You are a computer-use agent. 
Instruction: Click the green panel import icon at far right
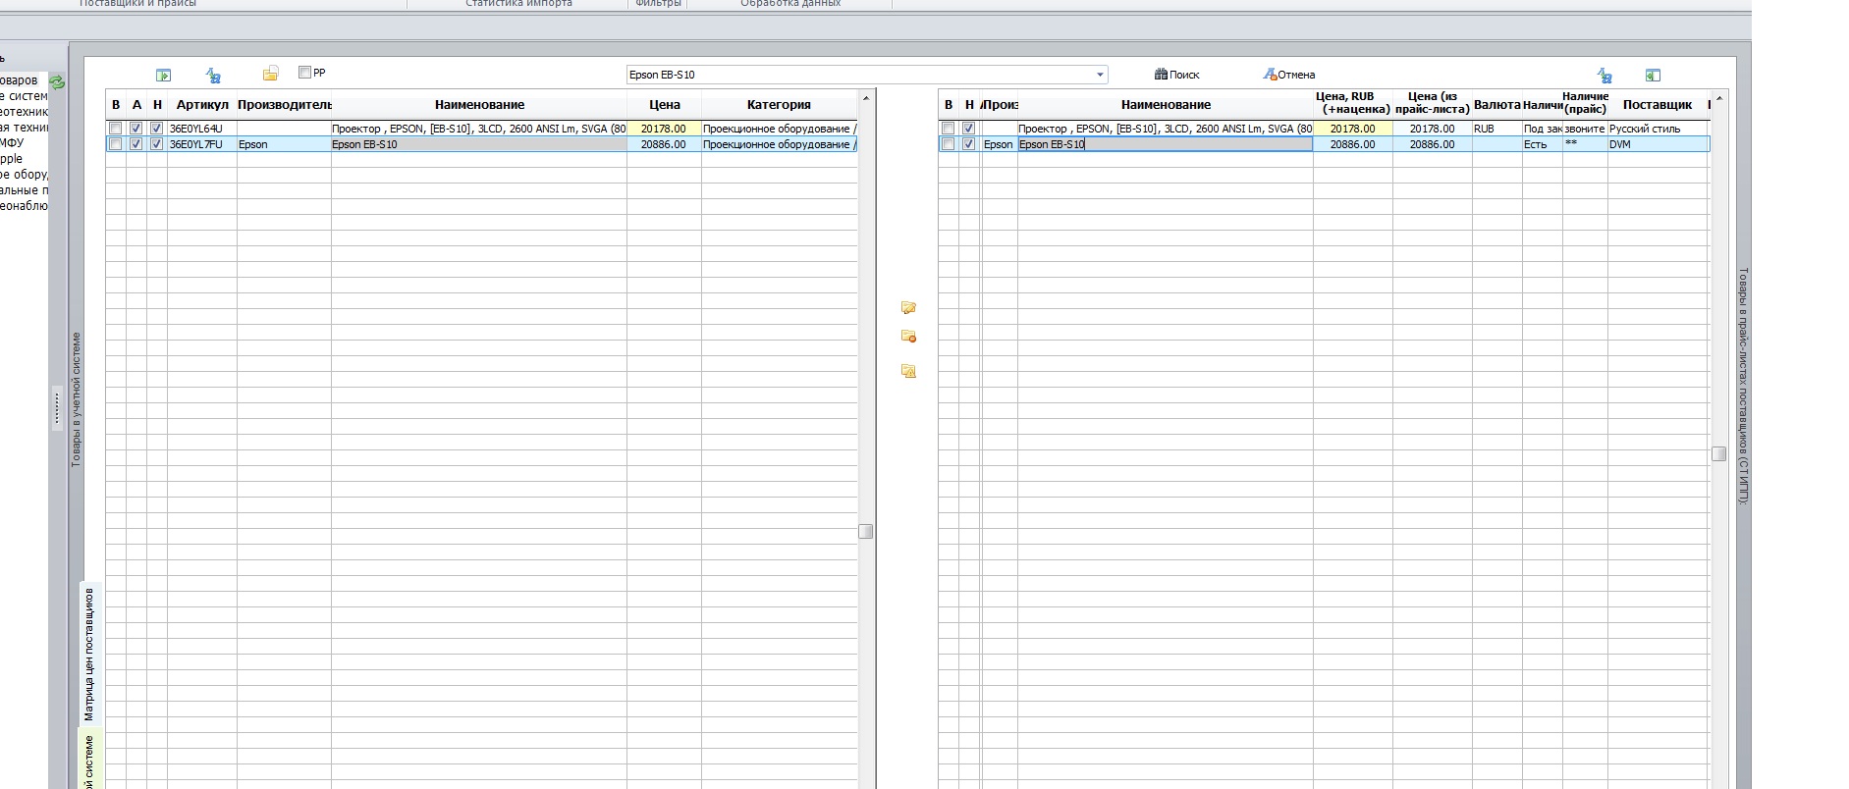click(x=1653, y=75)
